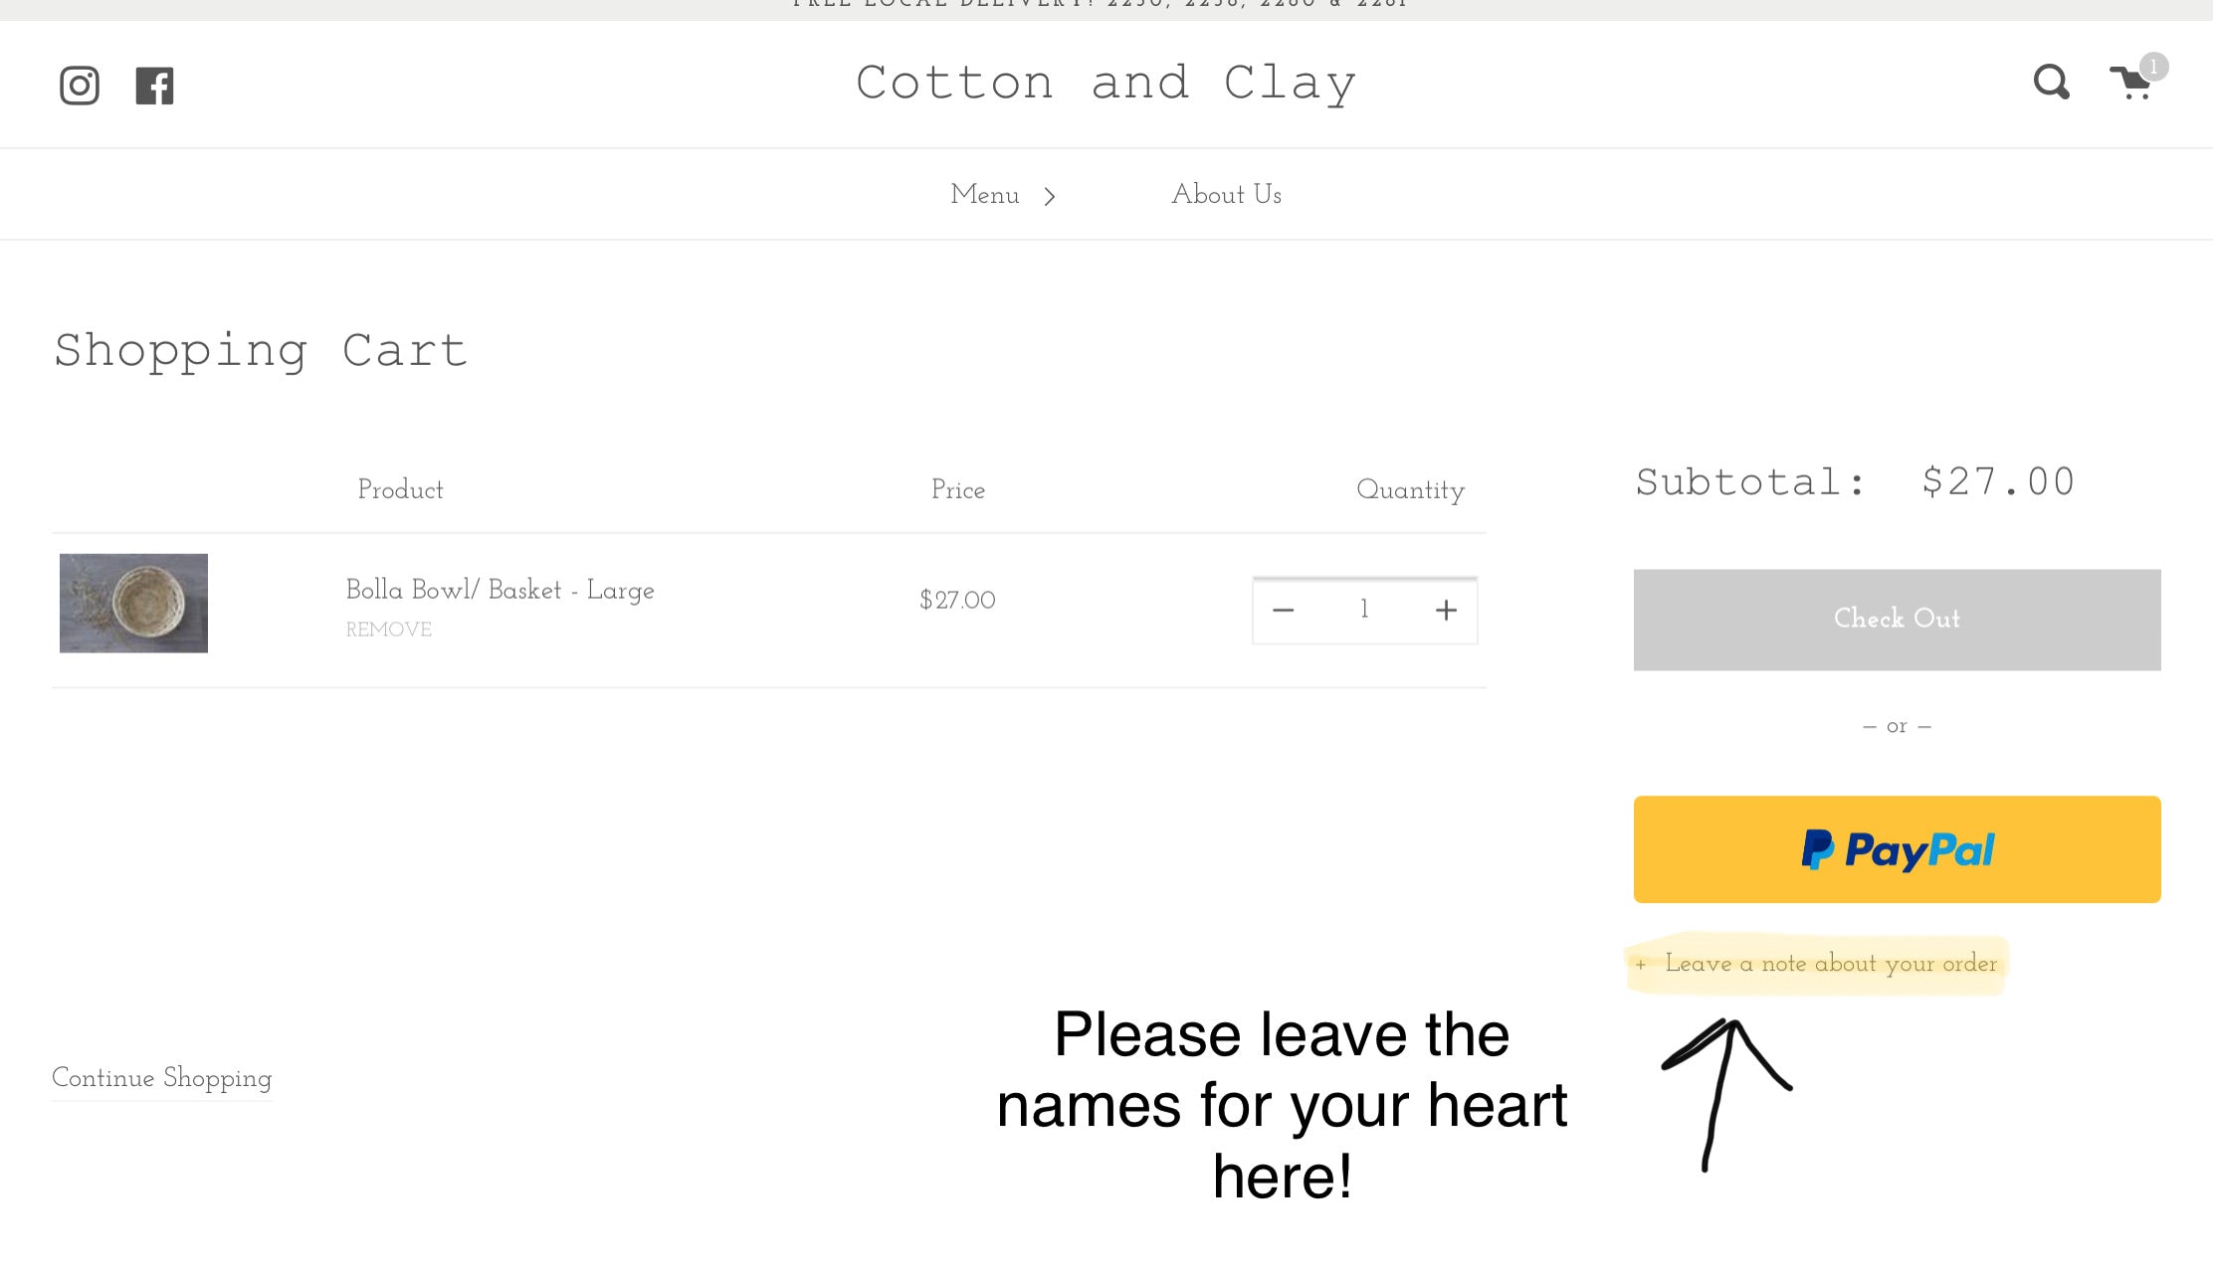Open the Menu navigation item
This screenshot has height=1275, width=2213.
pos(984,195)
